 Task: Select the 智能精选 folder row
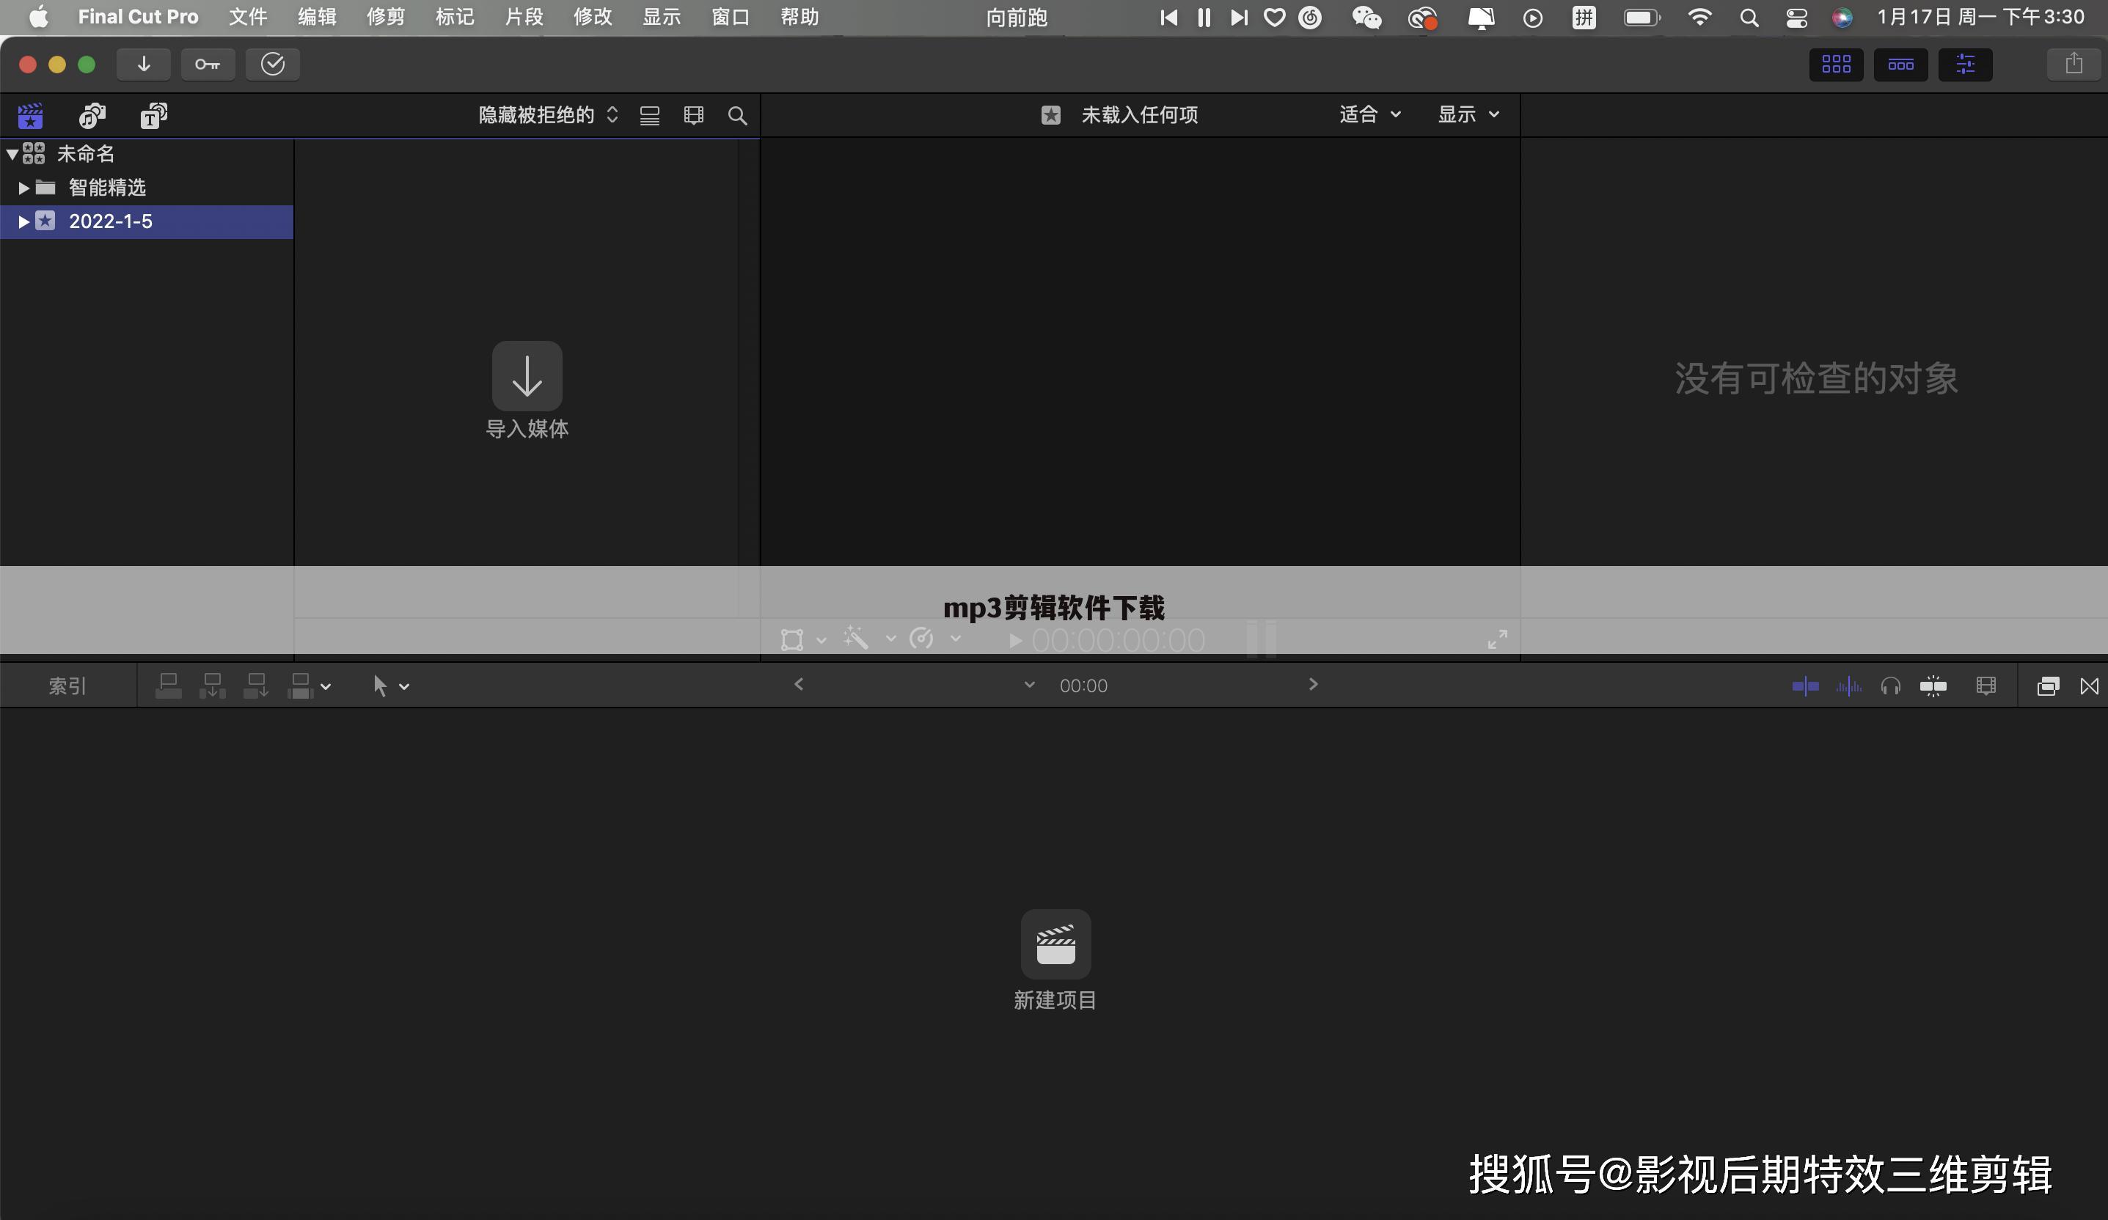tap(147, 188)
